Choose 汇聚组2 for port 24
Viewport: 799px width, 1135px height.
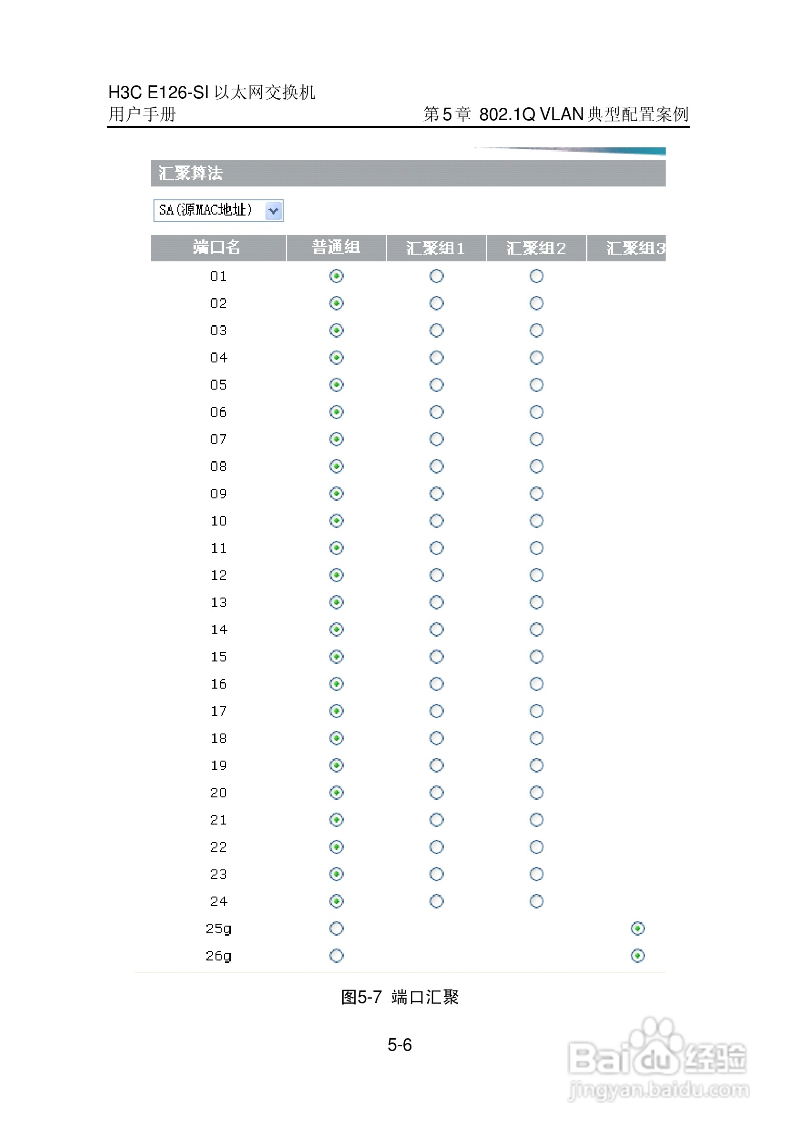pyautogui.click(x=536, y=901)
